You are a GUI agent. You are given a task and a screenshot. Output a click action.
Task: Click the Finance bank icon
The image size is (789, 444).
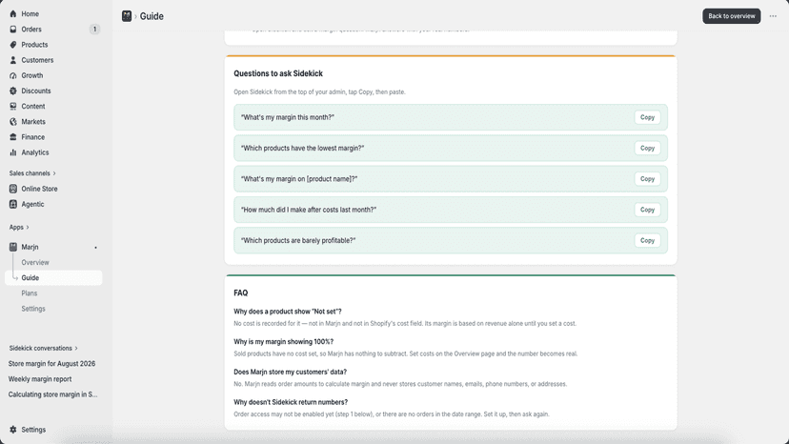coord(13,137)
